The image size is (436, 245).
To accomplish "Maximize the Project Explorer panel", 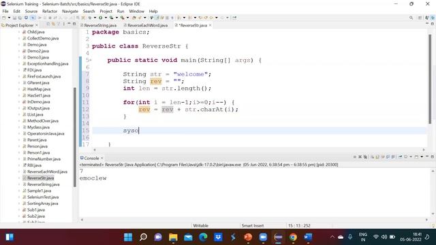I will click(74, 24).
